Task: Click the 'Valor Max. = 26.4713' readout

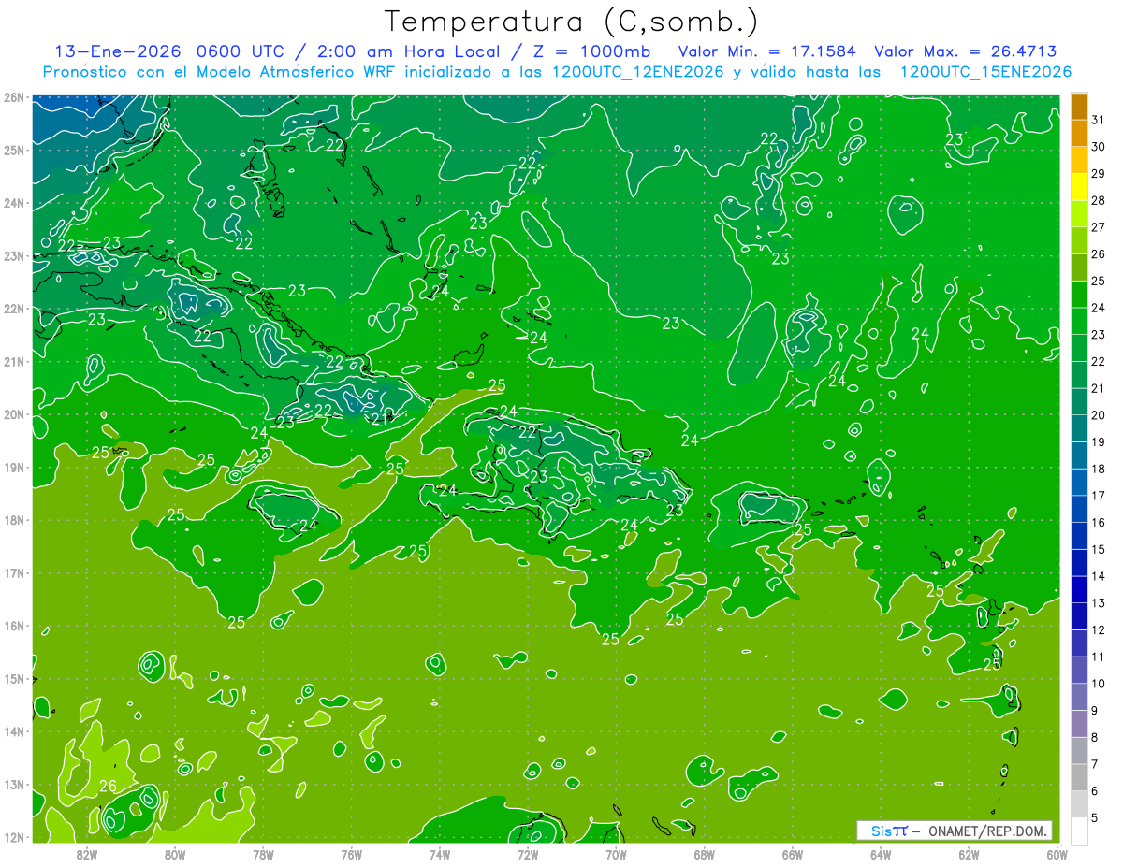Action: pyautogui.click(x=966, y=51)
